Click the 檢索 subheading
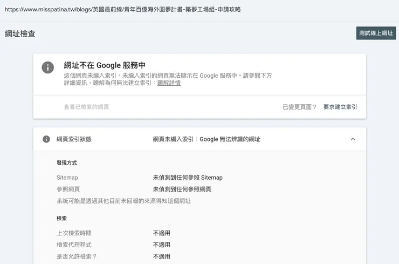 click(61, 219)
